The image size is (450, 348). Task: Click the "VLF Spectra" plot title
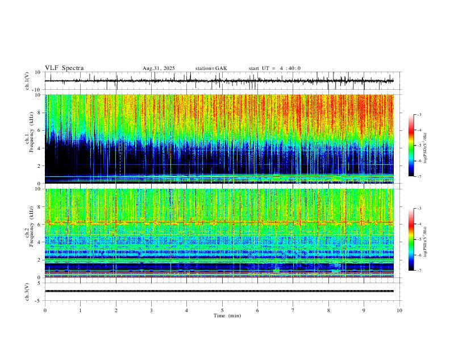point(64,68)
